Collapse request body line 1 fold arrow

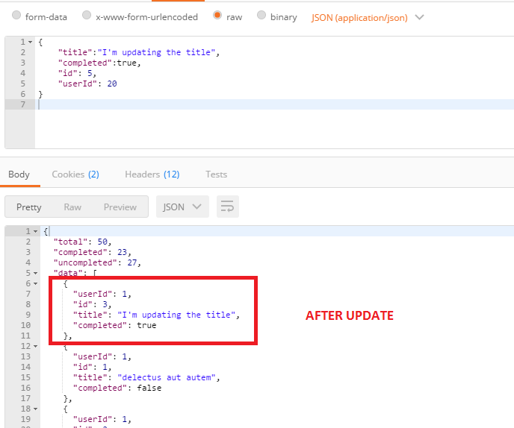point(30,43)
